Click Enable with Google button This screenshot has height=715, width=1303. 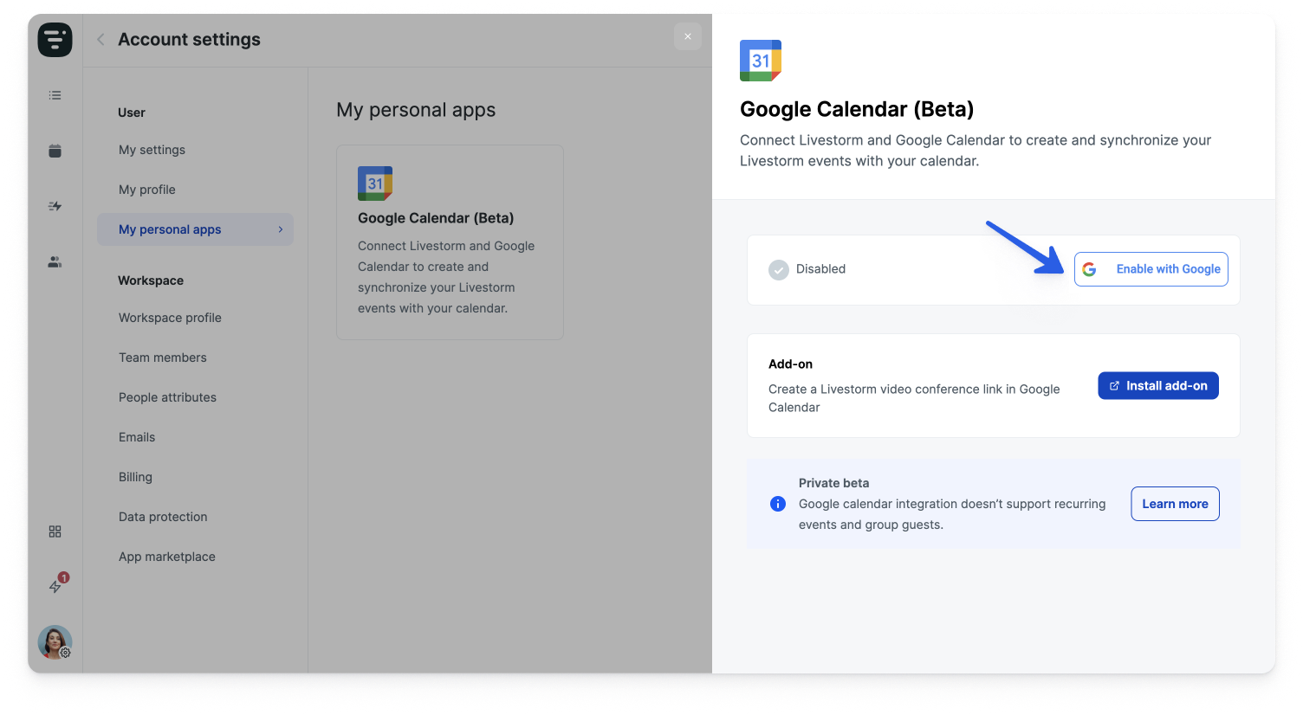pos(1151,269)
